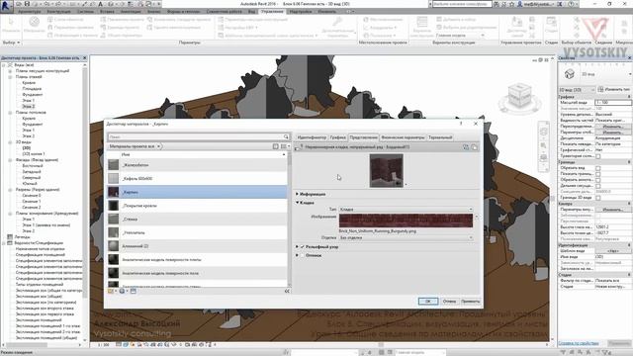Image resolution: width=633 pixels, height=356 pixels.
Task: Collapse the material editor pane chevrons
Action: pyautogui.click(x=287, y=291)
